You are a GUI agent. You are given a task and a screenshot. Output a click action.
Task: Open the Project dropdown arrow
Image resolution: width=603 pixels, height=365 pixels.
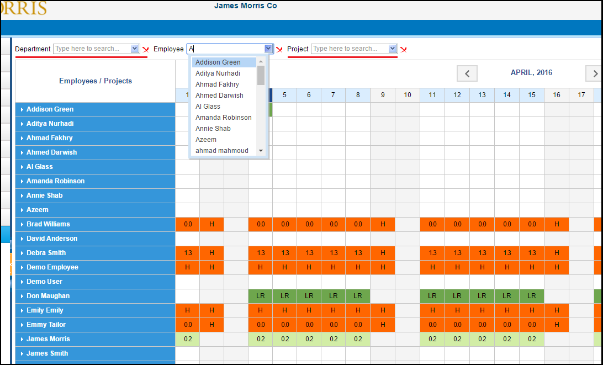392,49
